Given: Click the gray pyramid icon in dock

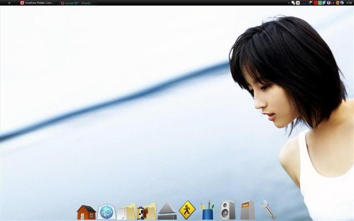Looking at the screenshot, I should [166, 212].
